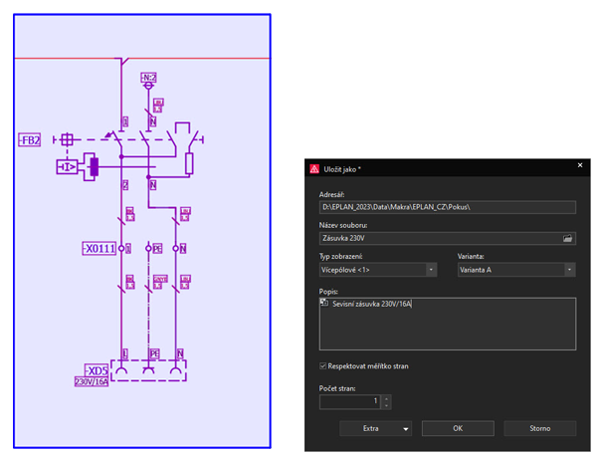Click into the Popis description box
The image size is (597, 454).
(448, 329)
